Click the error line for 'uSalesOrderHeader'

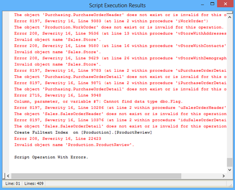coord(120,108)
